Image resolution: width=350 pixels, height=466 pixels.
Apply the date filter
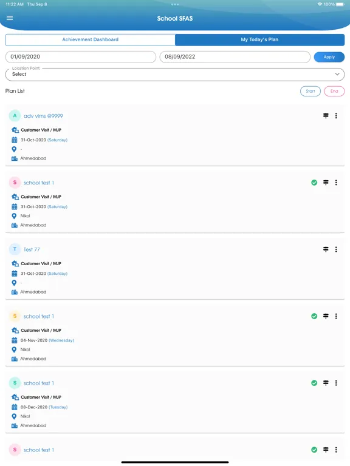(329, 57)
